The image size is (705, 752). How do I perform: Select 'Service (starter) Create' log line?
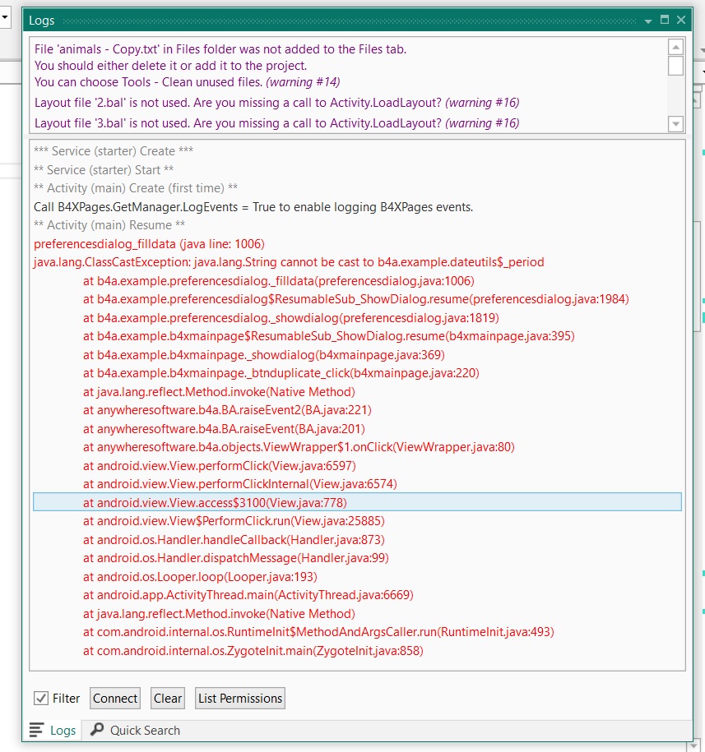pos(114,151)
